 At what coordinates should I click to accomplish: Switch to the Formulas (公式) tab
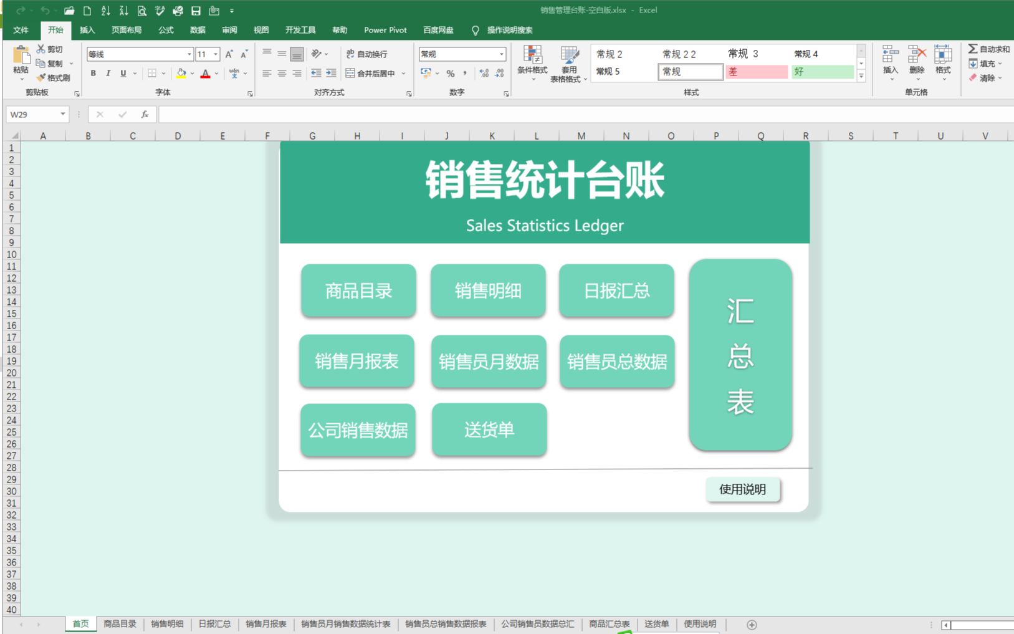[x=166, y=30]
